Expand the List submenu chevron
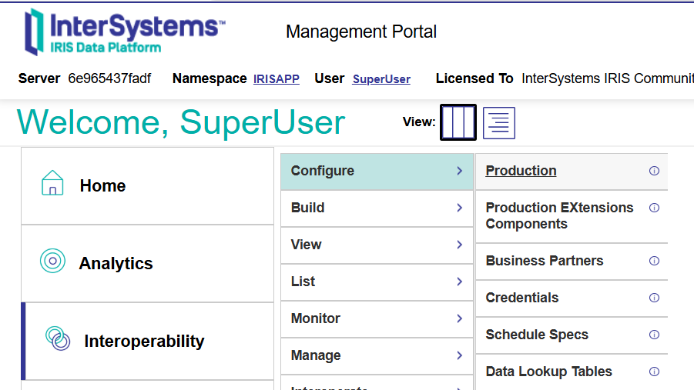Viewport: 694px width, 390px height. [x=459, y=282]
